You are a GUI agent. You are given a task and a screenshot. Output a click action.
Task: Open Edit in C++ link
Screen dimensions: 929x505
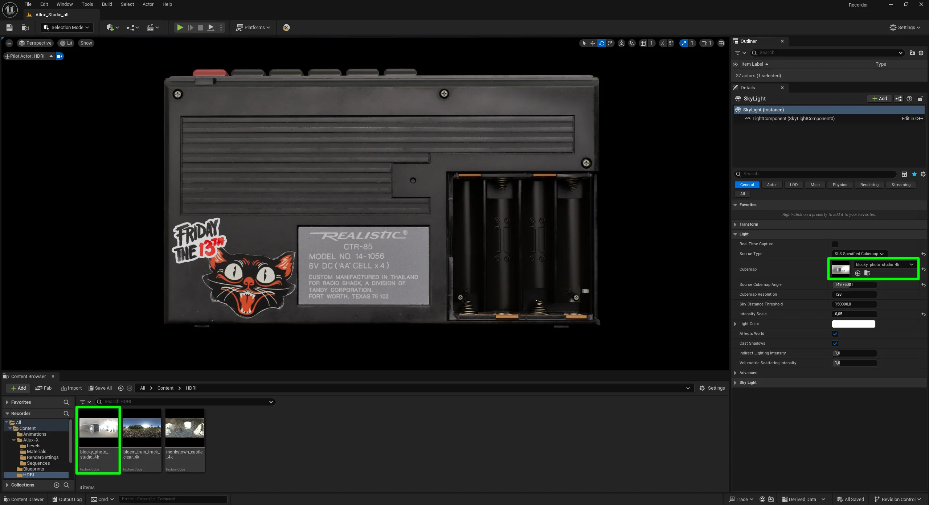coord(912,119)
